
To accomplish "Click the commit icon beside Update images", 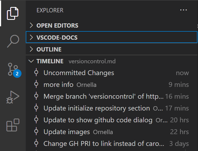I will [36, 132].
